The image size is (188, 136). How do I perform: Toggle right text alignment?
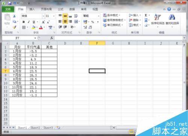pyautogui.click(x=70, y=21)
